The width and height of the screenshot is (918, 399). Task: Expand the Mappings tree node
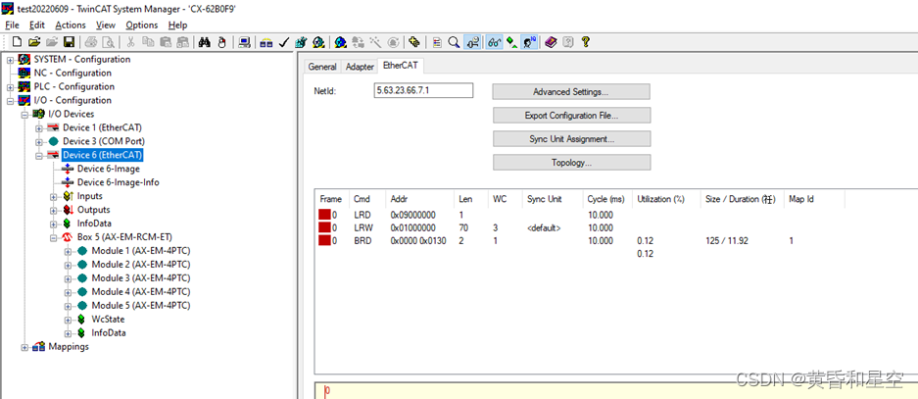(24, 347)
